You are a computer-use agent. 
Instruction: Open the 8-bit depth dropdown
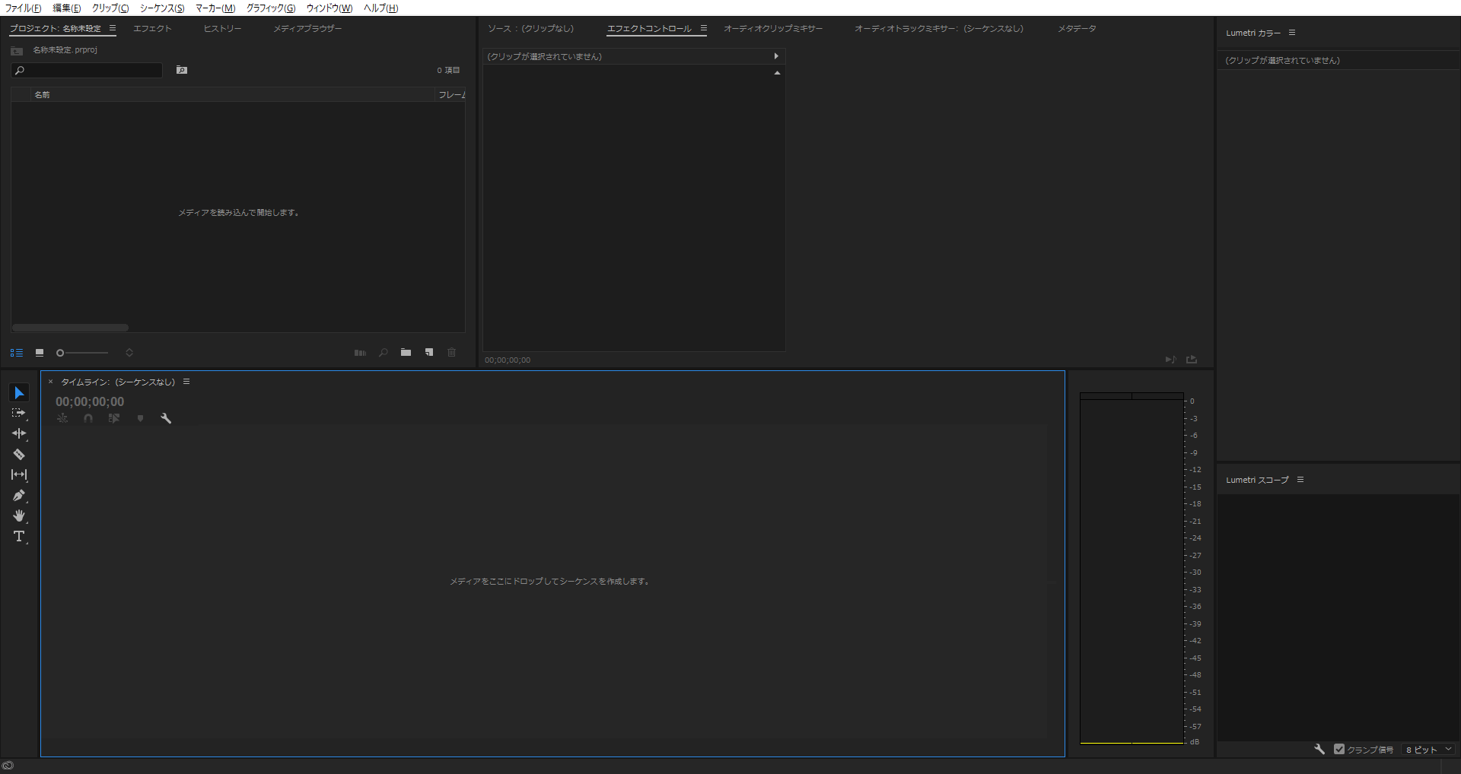click(x=1428, y=749)
